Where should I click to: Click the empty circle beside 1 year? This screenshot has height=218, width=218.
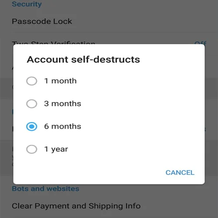pos(31,149)
